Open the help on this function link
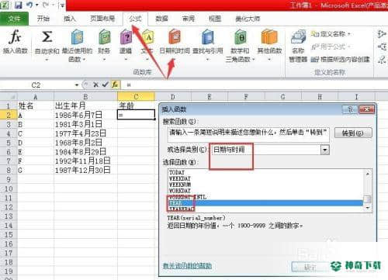388x280 pixels. [187, 265]
